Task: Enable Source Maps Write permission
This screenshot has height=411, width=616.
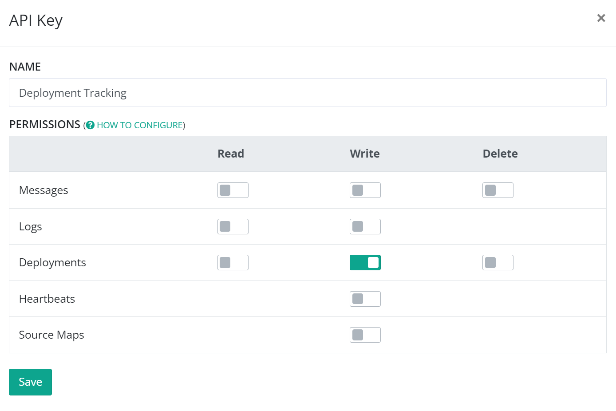Action: pyautogui.click(x=365, y=335)
